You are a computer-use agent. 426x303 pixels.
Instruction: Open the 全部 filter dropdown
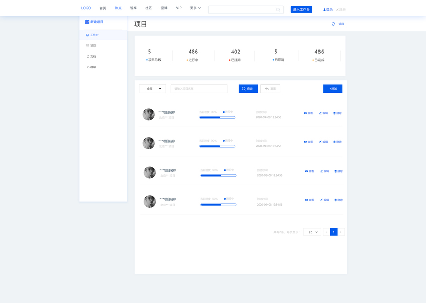pos(152,89)
